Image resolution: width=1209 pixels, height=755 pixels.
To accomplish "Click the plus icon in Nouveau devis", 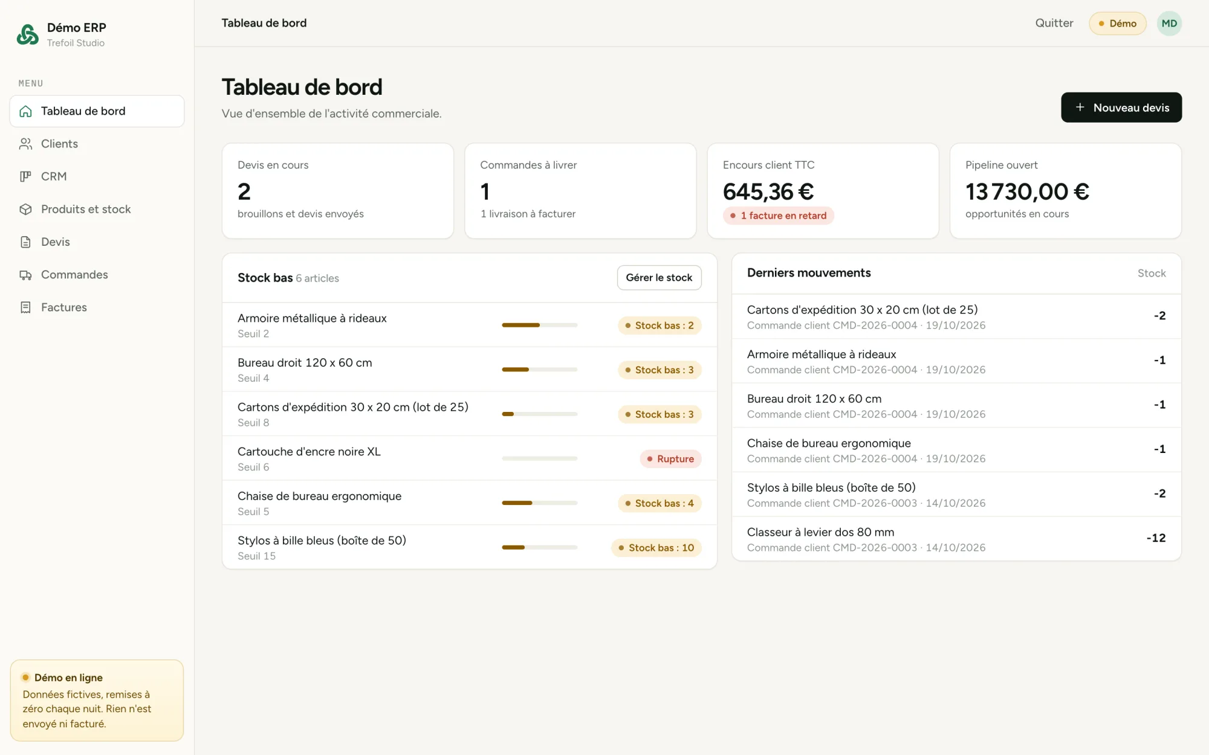I will pos(1080,108).
